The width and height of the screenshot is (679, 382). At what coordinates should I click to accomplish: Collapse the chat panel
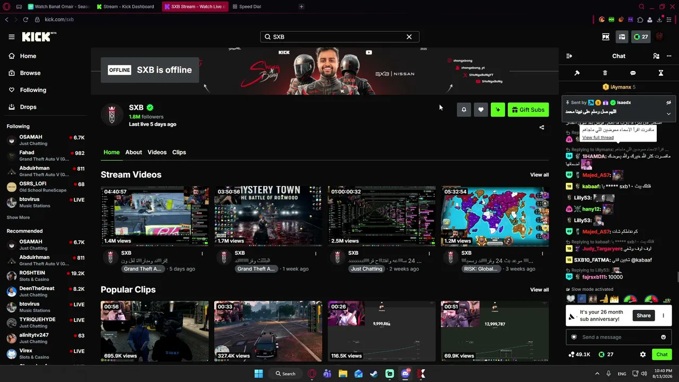[x=569, y=56]
